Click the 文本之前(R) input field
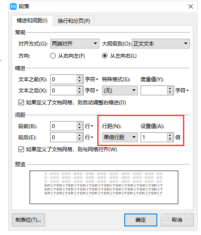This screenshot has width=201, height=235. [63, 79]
